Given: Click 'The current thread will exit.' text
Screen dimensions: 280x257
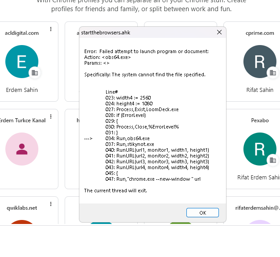Looking at the screenshot, I should tap(115, 191).
